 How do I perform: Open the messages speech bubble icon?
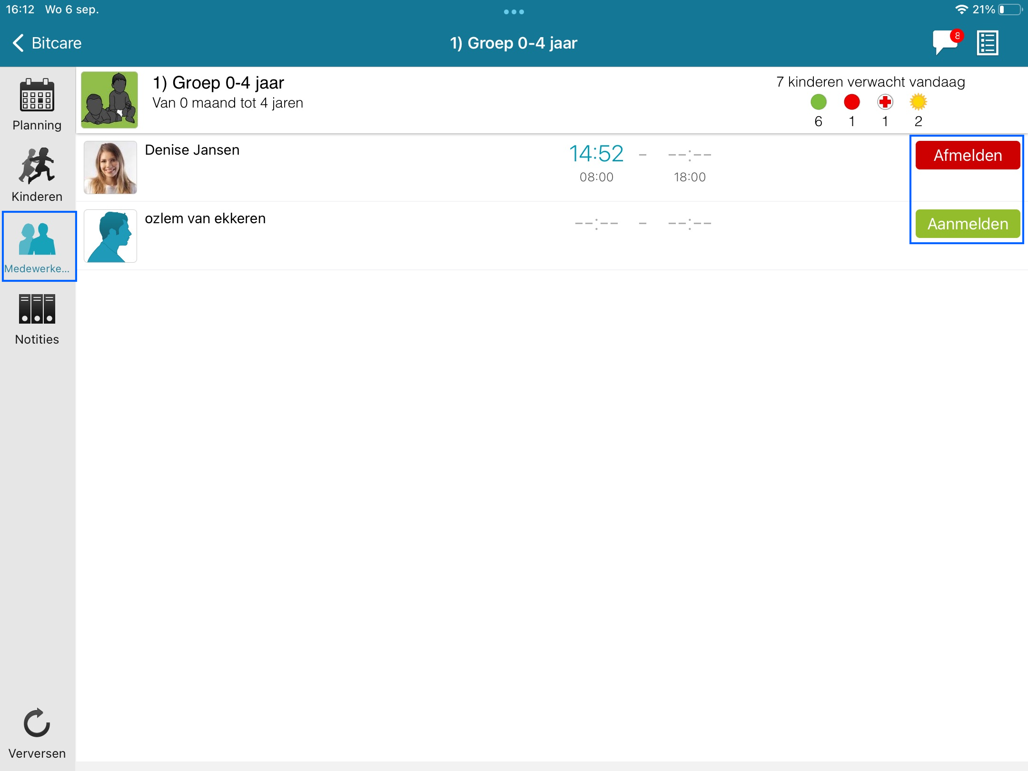pyautogui.click(x=946, y=43)
